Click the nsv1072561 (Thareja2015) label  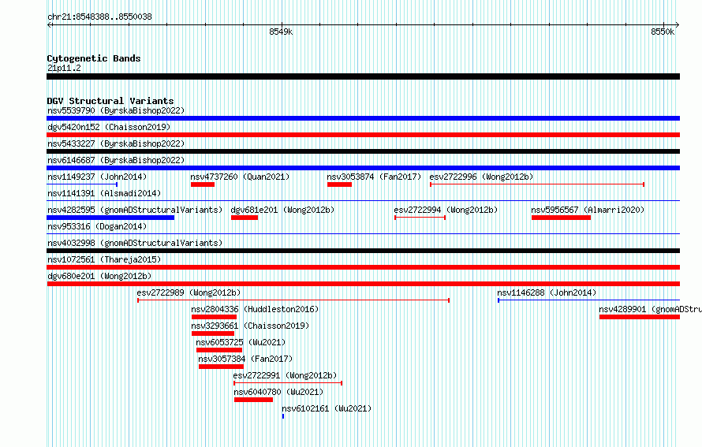click(104, 259)
